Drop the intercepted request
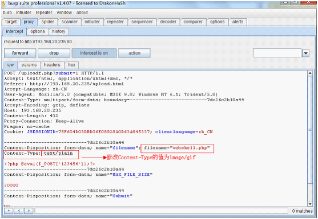This screenshot has width=318, height=219. pyautogui.click(x=54, y=53)
